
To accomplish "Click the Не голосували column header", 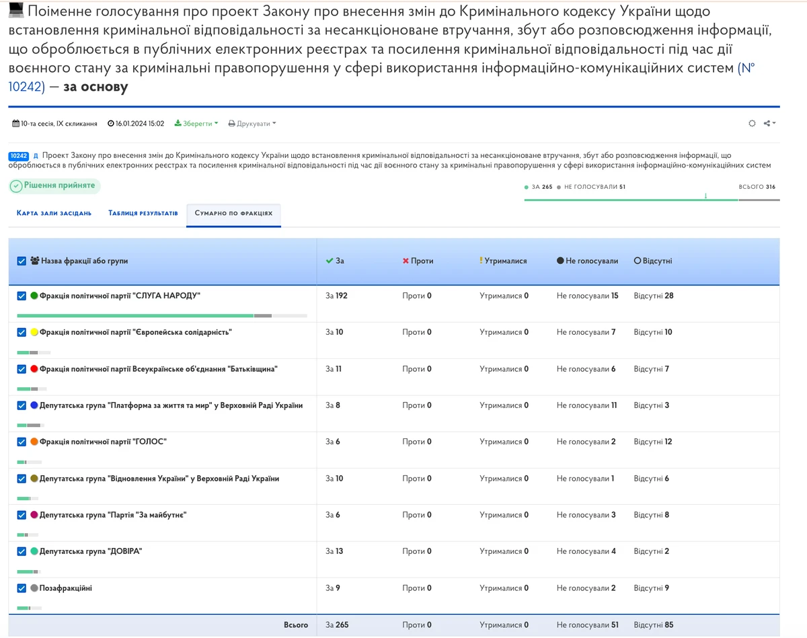I will (587, 261).
